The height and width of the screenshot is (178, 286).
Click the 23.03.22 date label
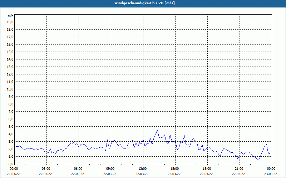click(271, 174)
